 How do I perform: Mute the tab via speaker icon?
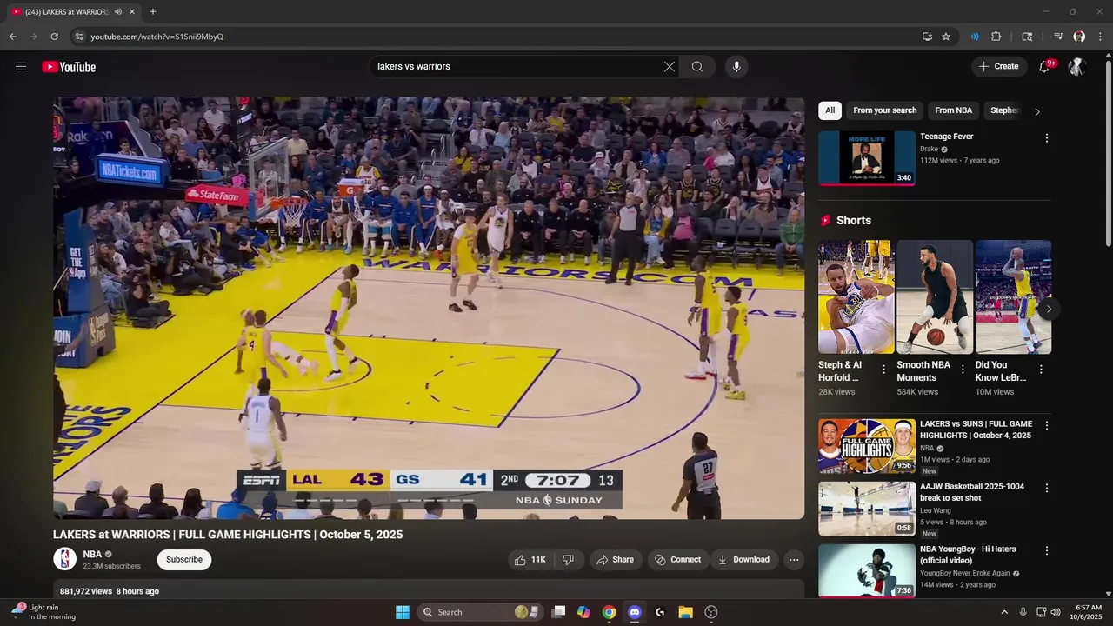pyautogui.click(x=118, y=12)
